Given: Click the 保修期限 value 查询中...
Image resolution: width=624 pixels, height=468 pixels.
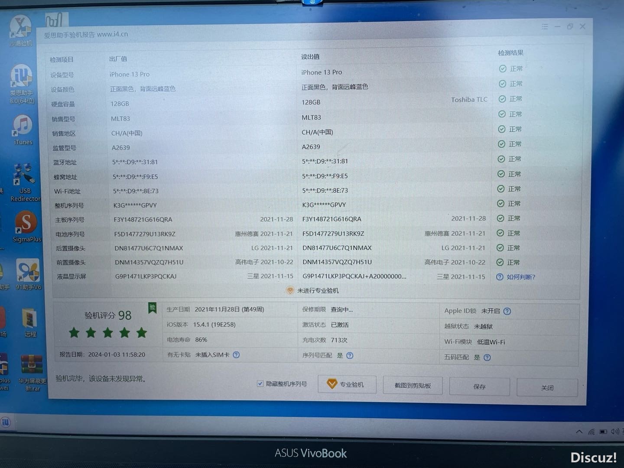Looking at the screenshot, I should coord(341,309).
